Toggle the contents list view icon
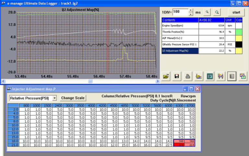249x156 pixels. coord(231,76)
